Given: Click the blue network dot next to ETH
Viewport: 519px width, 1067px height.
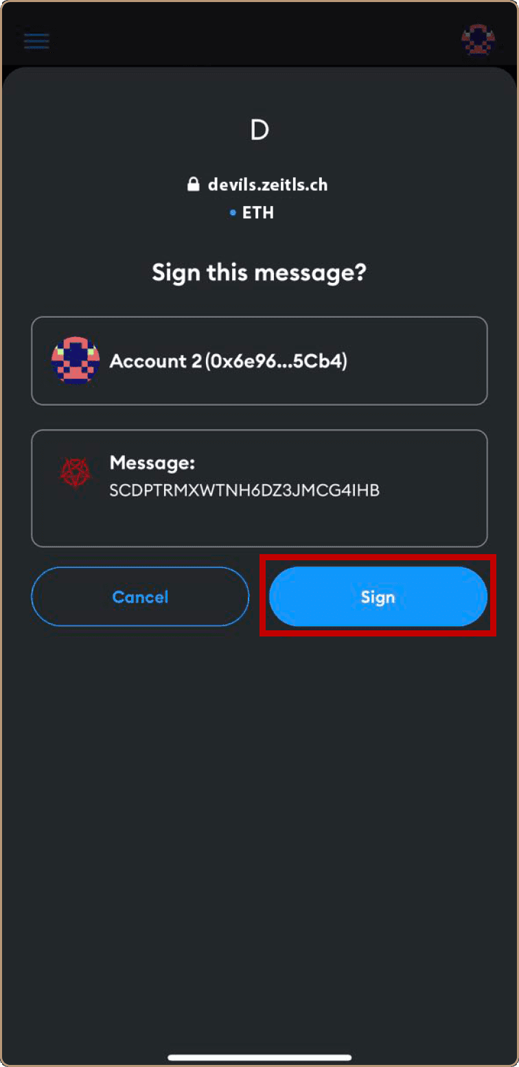Looking at the screenshot, I should (x=233, y=213).
